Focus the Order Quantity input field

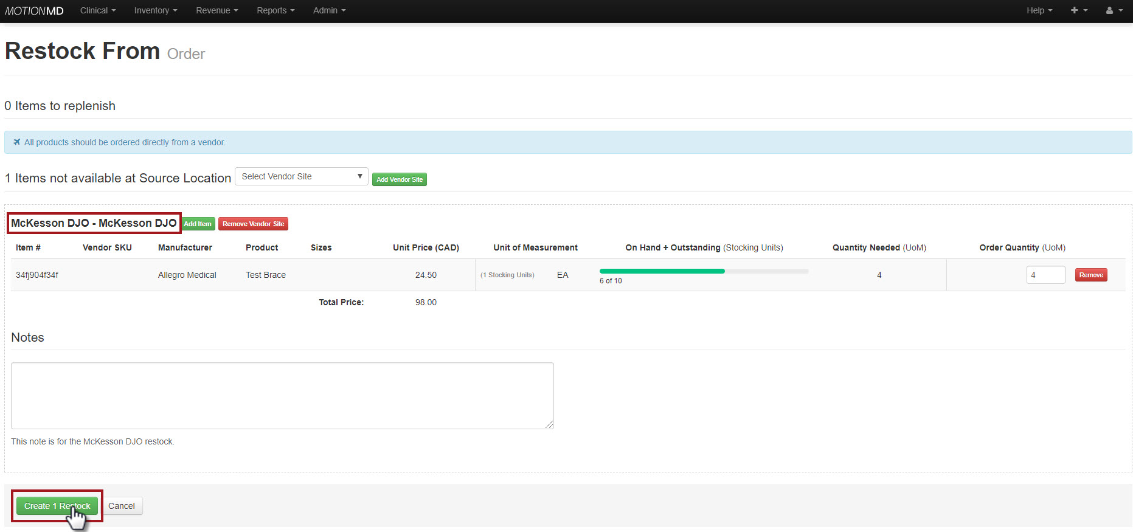[1045, 275]
